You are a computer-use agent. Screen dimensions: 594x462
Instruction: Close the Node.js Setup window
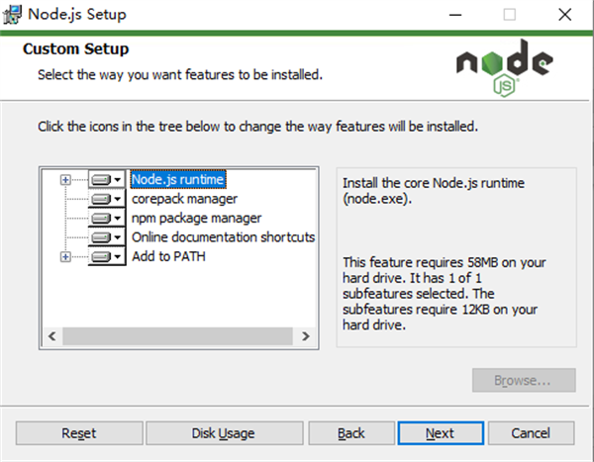click(x=565, y=15)
